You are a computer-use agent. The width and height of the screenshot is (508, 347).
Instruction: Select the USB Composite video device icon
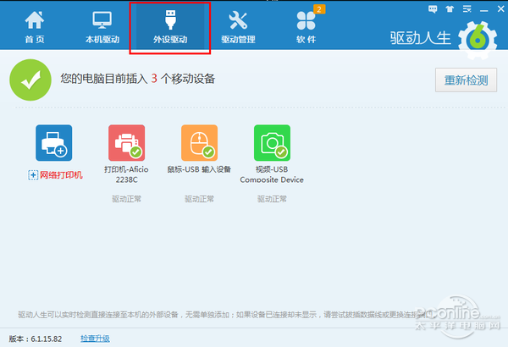pyautogui.click(x=272, y=142)
